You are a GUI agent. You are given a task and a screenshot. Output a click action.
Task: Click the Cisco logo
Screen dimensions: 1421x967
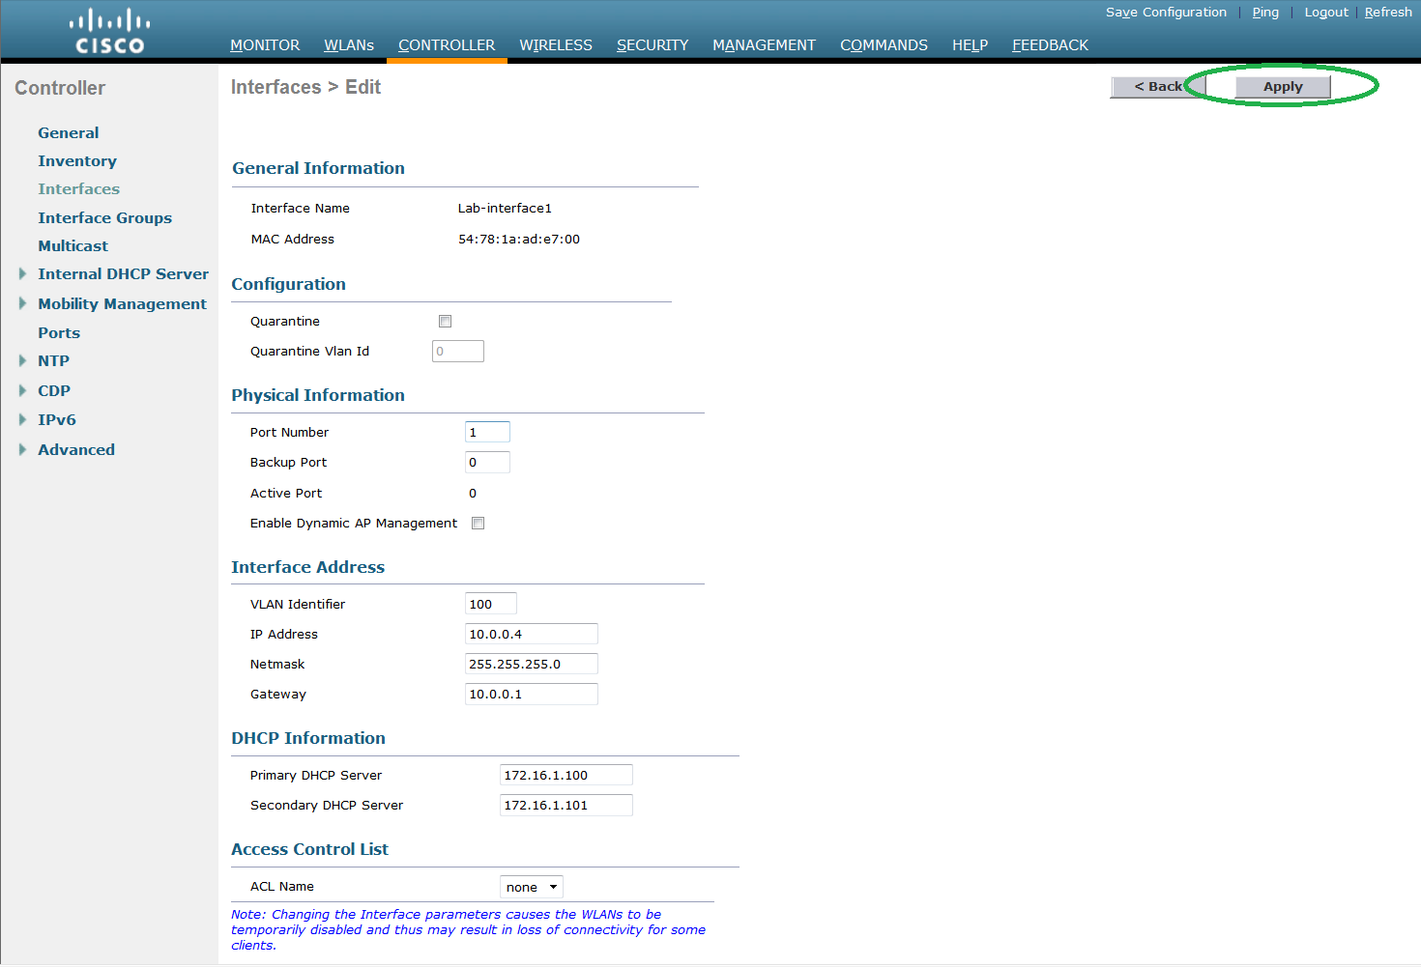pyautogui.click(x=108, y=30)
